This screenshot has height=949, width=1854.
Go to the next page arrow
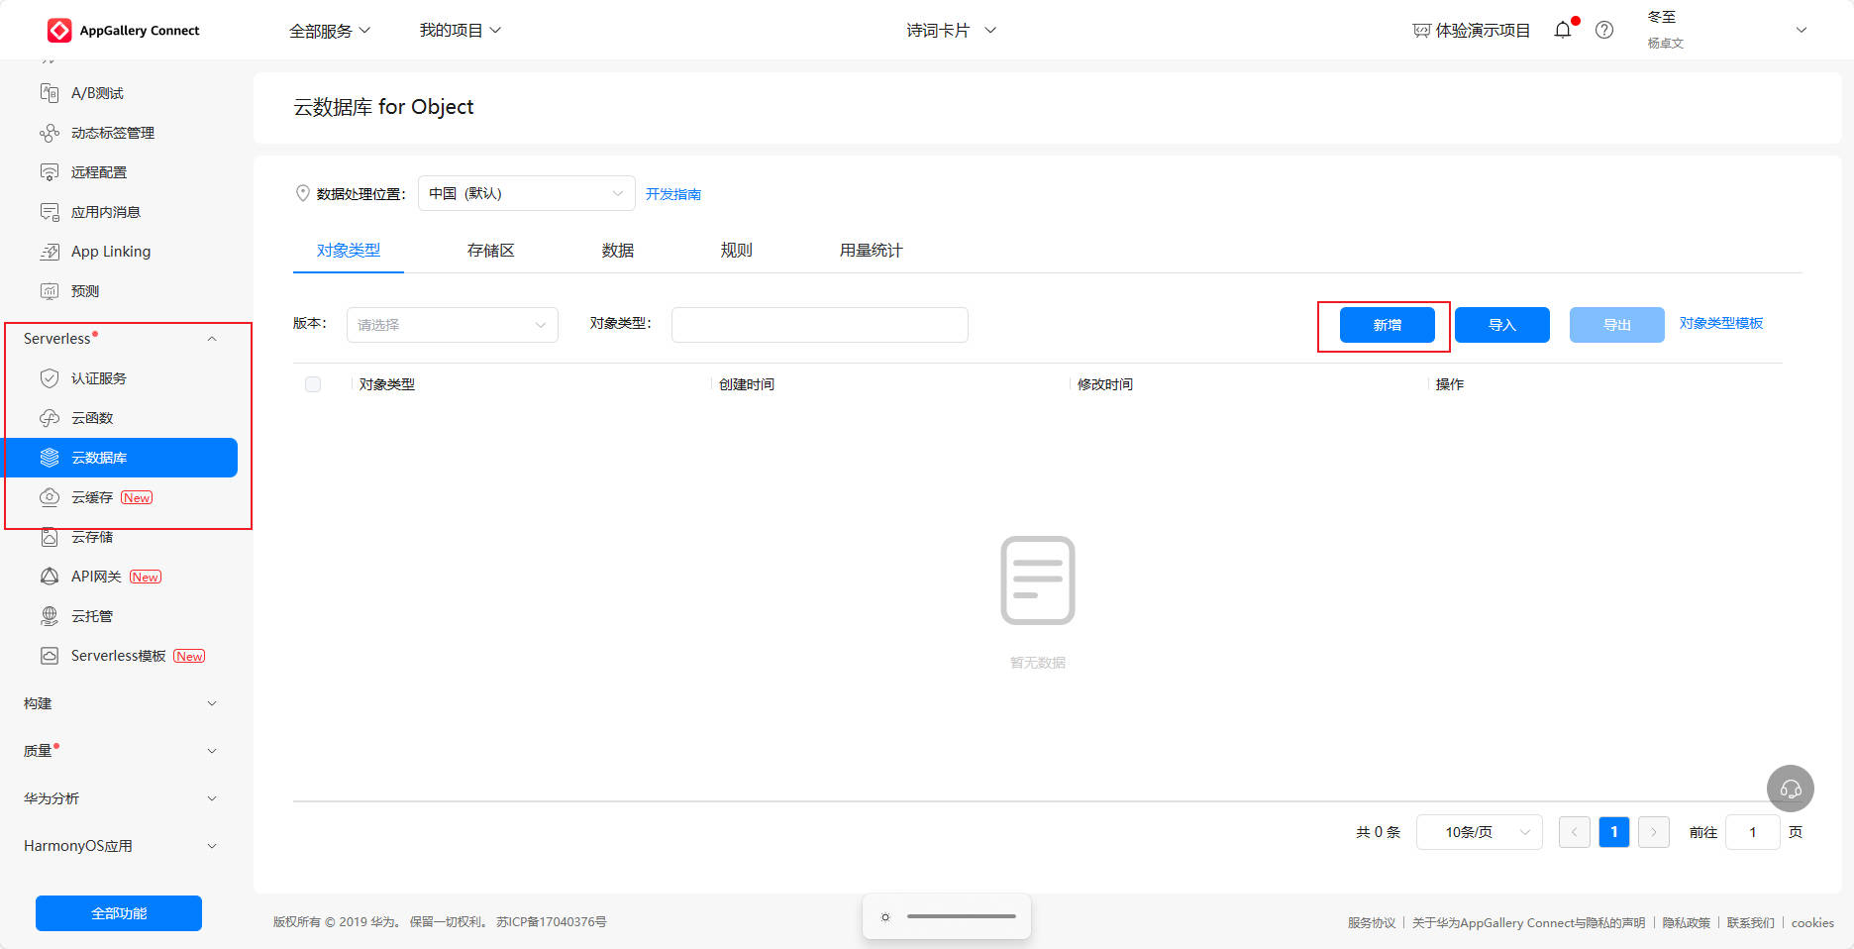(x=1654, y=832)
